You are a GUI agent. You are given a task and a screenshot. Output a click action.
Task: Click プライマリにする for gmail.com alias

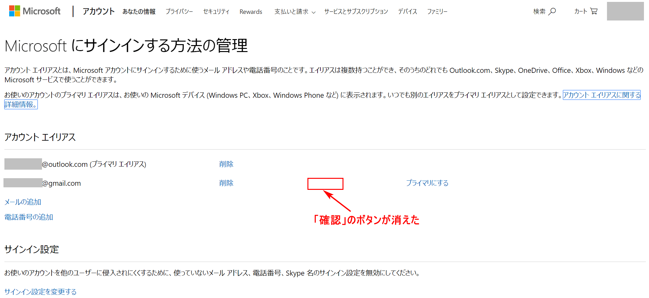tap(427, 183)
